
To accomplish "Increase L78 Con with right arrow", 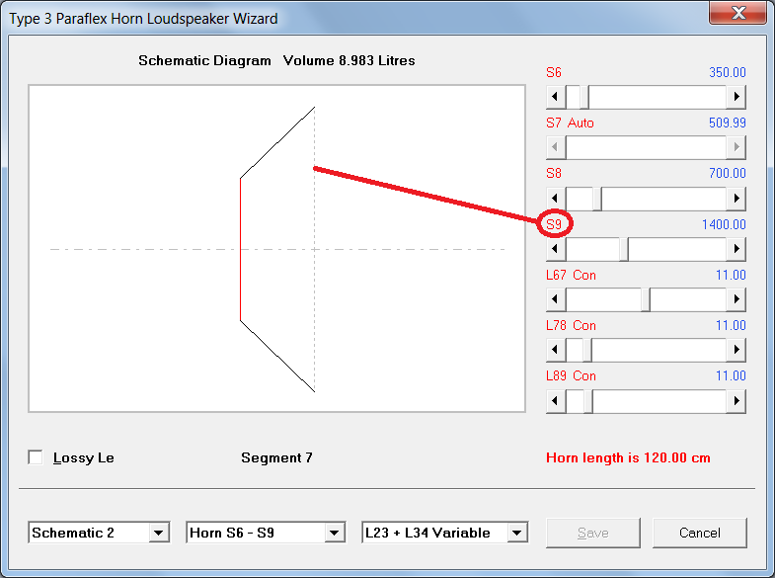I will [x=736, y=350].
